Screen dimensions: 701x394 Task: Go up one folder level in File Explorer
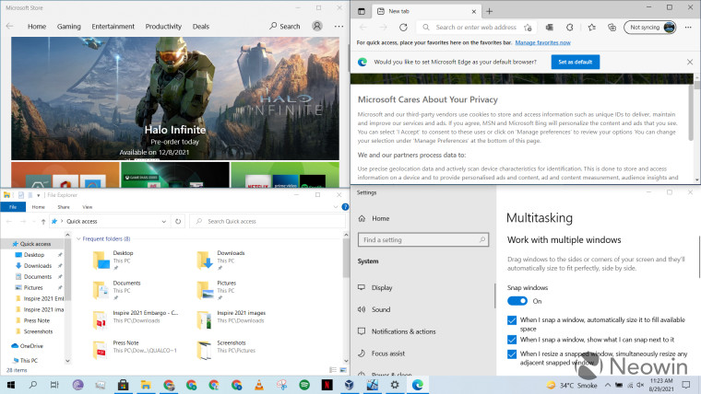[x=43, y=221]
